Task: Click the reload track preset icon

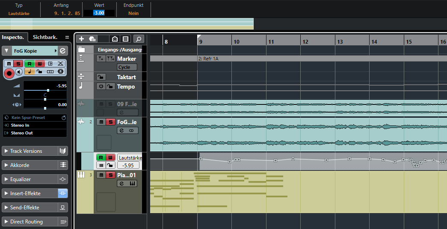Action: point(64,117)
